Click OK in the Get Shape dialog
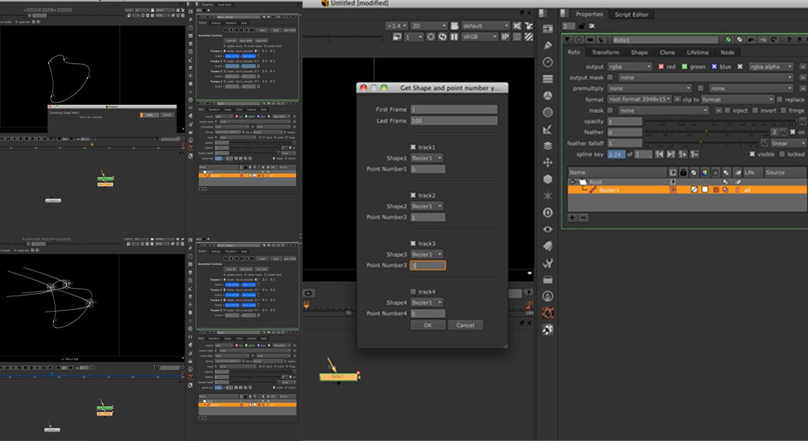The width and height of the screenshot is (808, 441). coord(428,325)
